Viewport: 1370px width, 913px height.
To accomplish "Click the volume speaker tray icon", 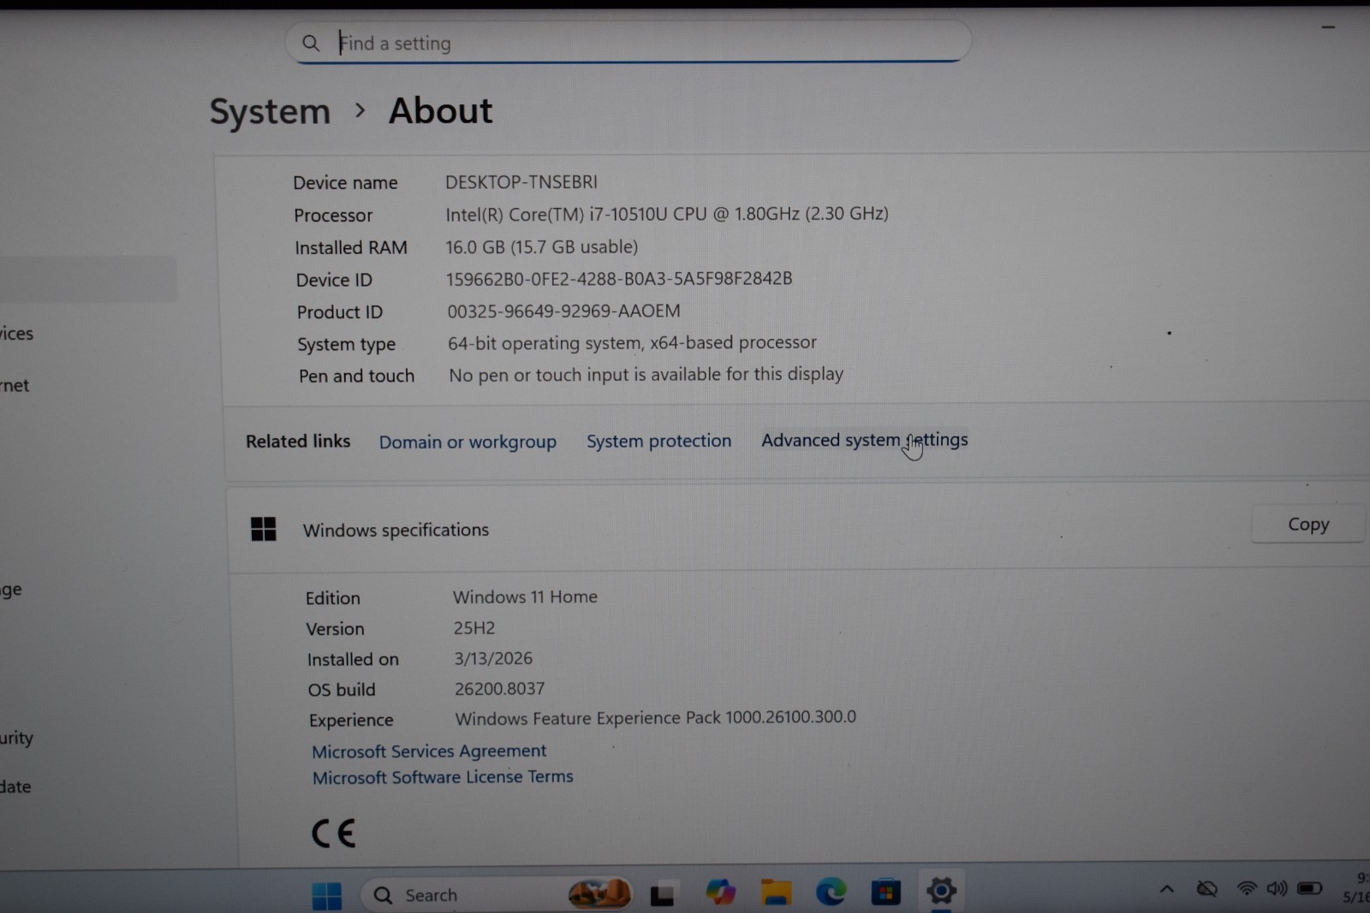I will click(x=1277, y=888).
